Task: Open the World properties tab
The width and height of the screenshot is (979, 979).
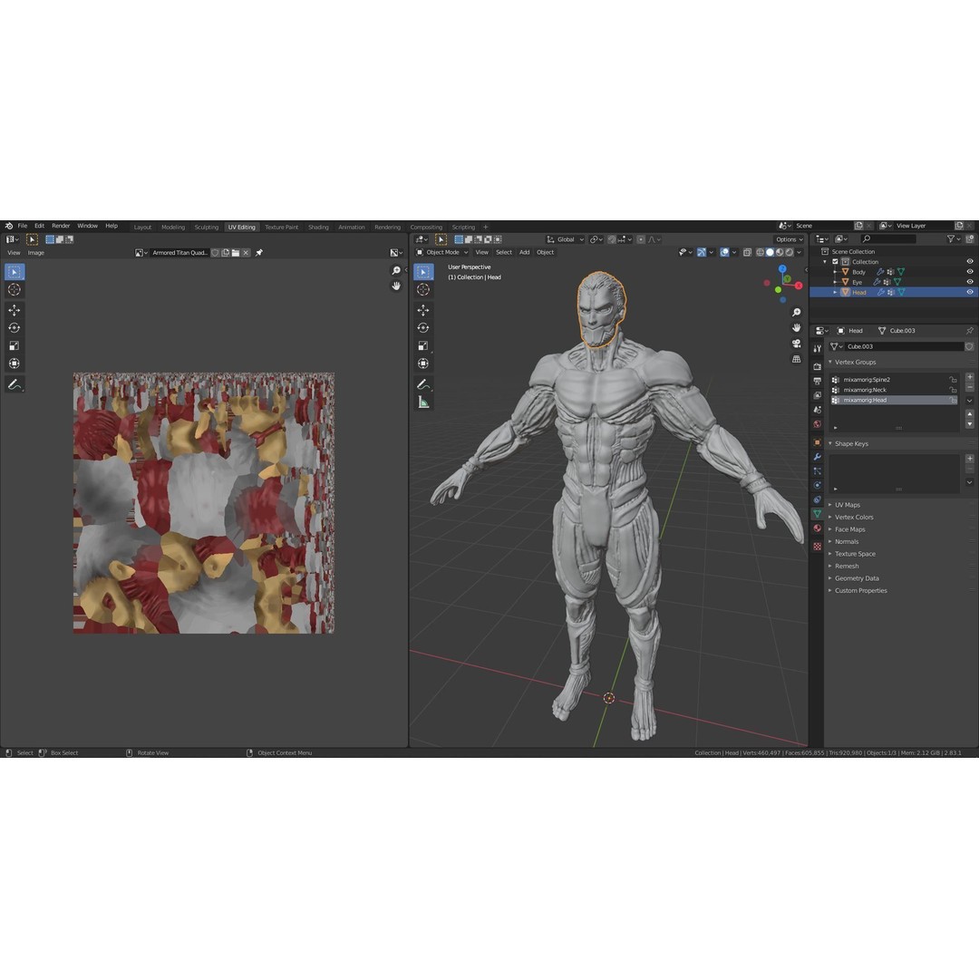Action: 818,424
